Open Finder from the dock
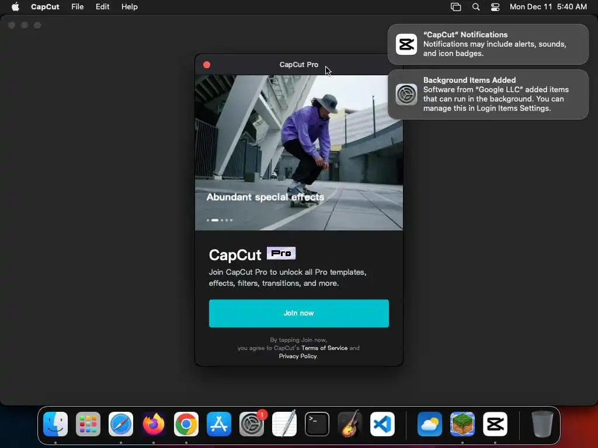Image resolution: width=598 pixels, height=448 pixels. point(55,424)
